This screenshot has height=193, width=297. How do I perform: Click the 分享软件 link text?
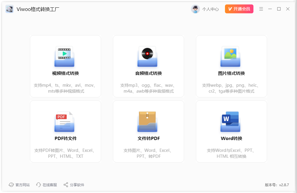[x=77, y=185]
